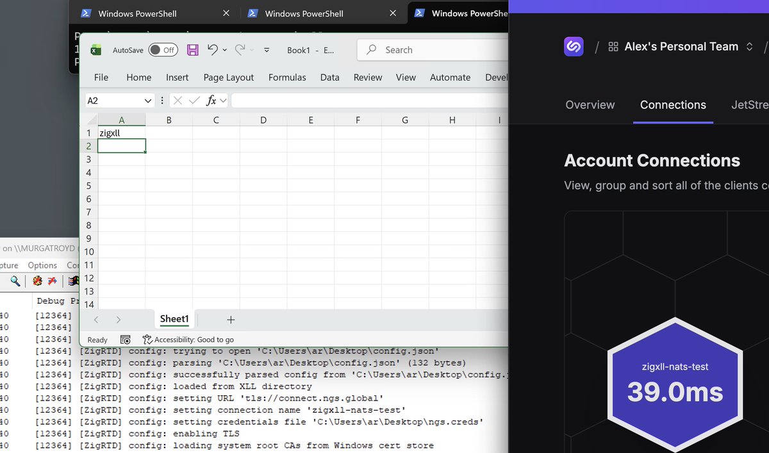The width and height of the screenshot is (769, 453).
Task: Expand the Name Box dropdown showing A2
Action: [148, 101]
